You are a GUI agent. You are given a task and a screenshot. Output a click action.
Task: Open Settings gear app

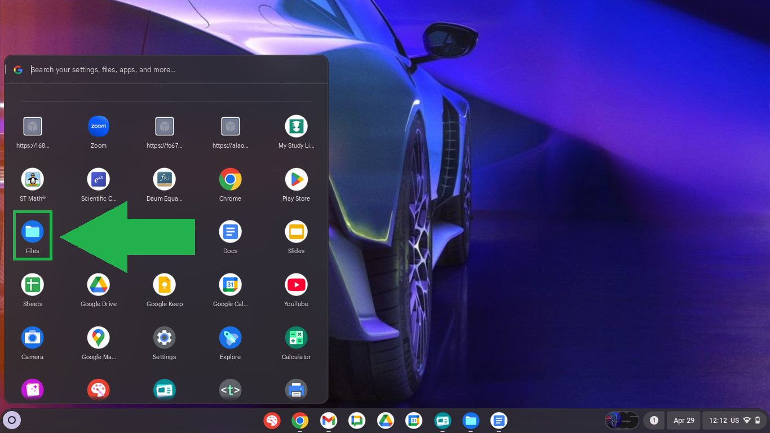pos(165,338)
